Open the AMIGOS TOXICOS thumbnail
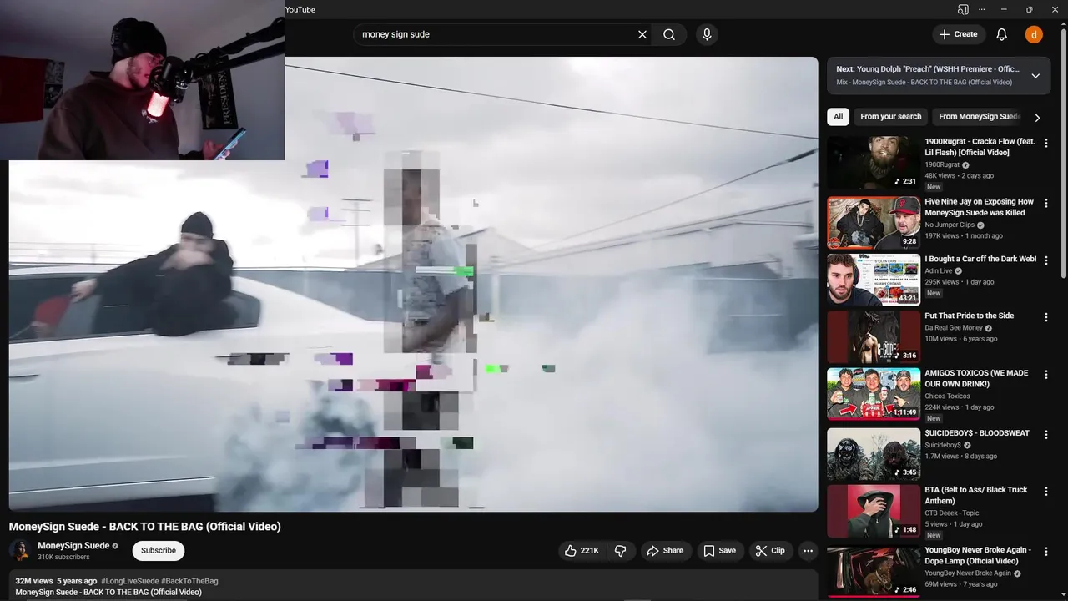The height and width of the screenshot is (601, 1068). (x=874, y=394)
